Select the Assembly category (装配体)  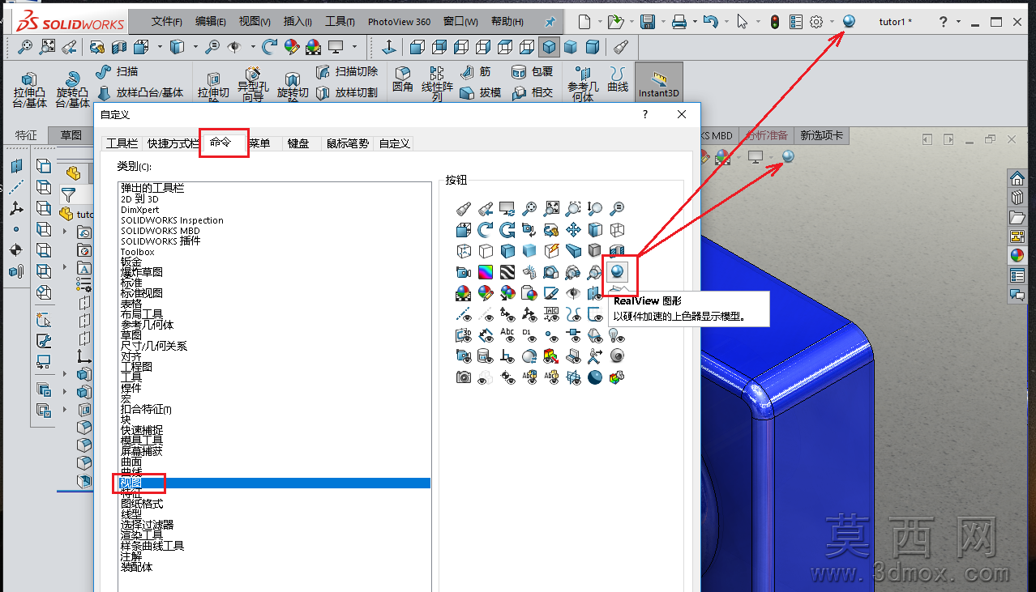pyautogui.click(x=136, y=567)
